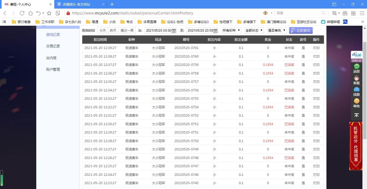Open 银行缴费 bookmark folder
Viewport: 367px width, 189px height.
(x=21, y=22)
